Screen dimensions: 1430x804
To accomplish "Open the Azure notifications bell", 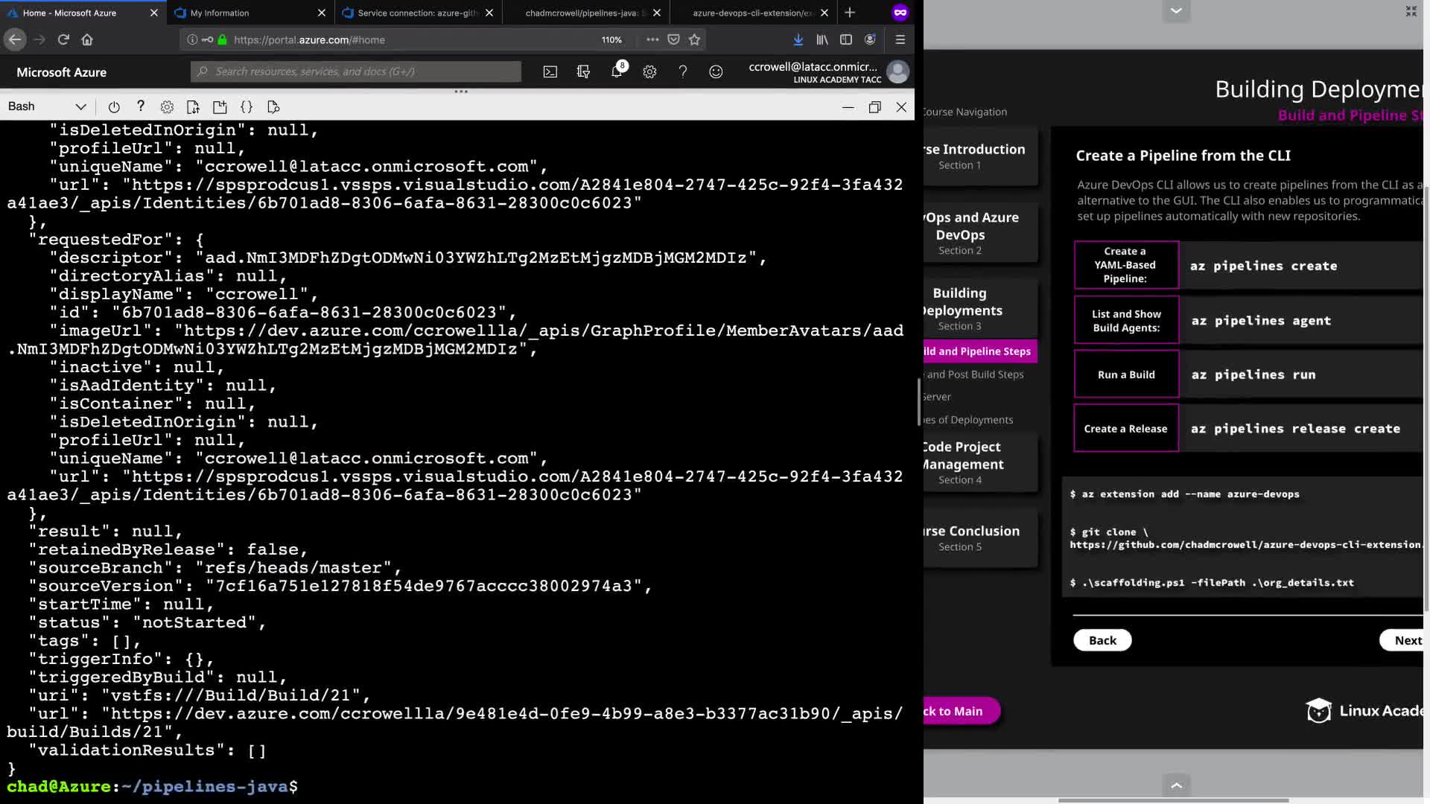I will pyautogui.click(x=617, y=71).
